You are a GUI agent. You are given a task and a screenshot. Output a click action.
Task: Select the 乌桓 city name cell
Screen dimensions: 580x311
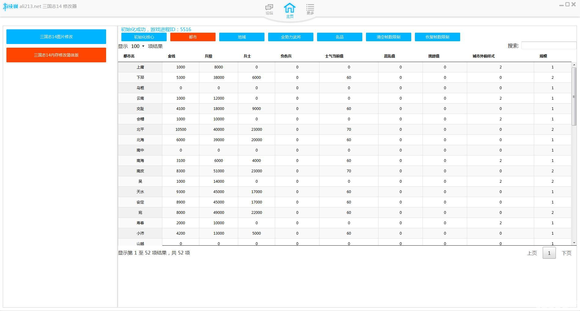tap(140, 88)
